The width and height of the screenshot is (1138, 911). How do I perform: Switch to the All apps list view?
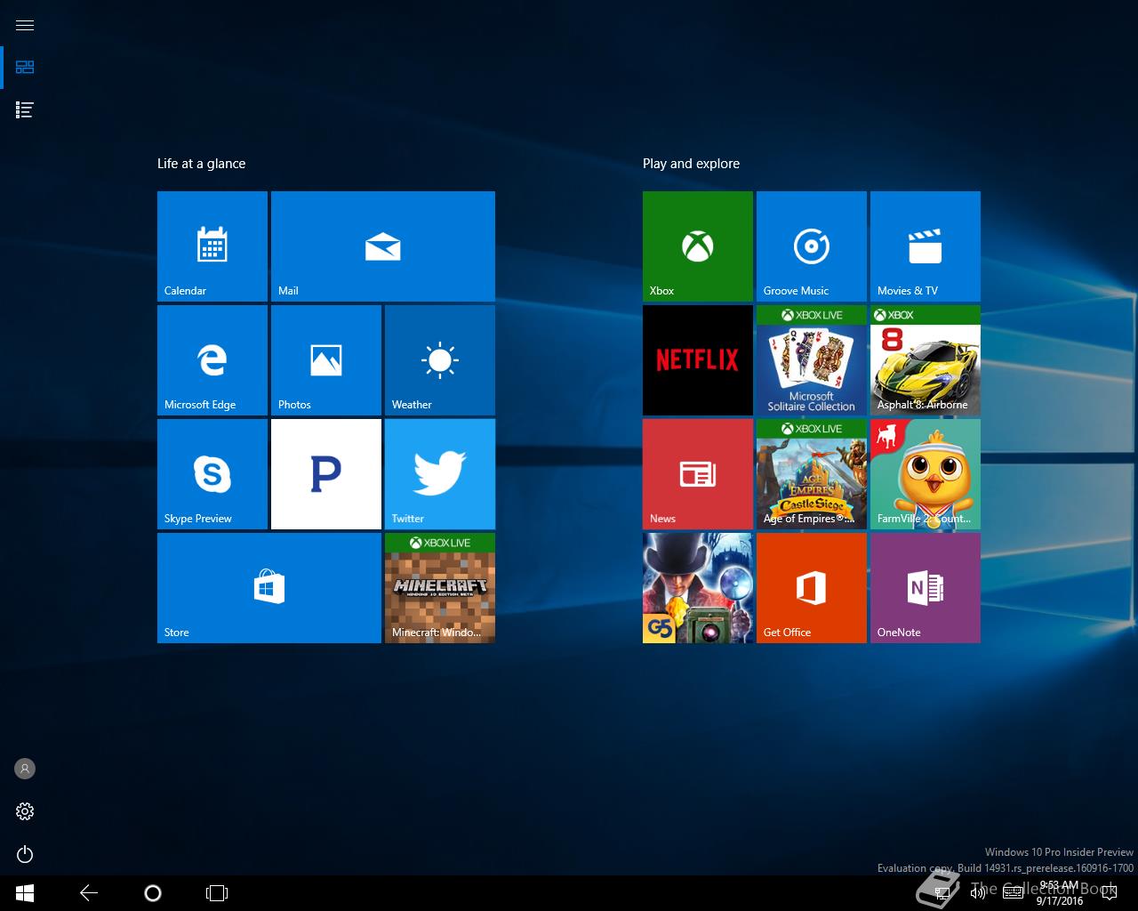(x=25, y=110)
